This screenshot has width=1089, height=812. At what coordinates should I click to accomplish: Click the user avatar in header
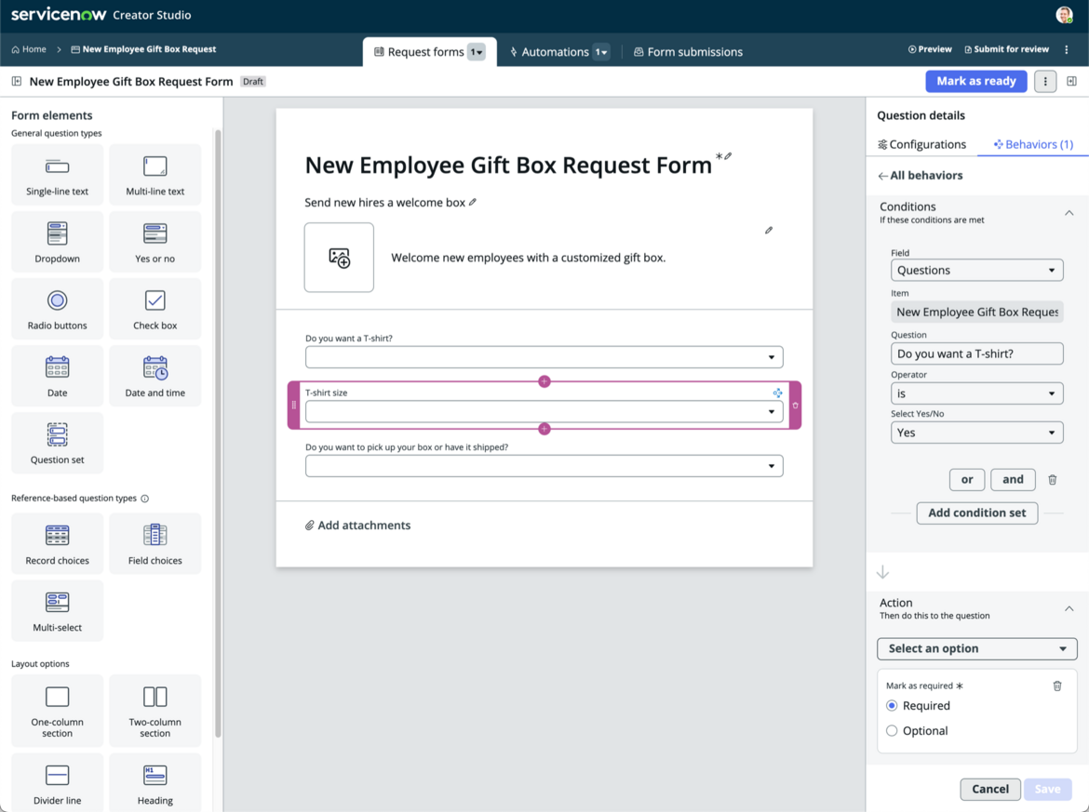pyautogui.click(x=1064, y=15)
